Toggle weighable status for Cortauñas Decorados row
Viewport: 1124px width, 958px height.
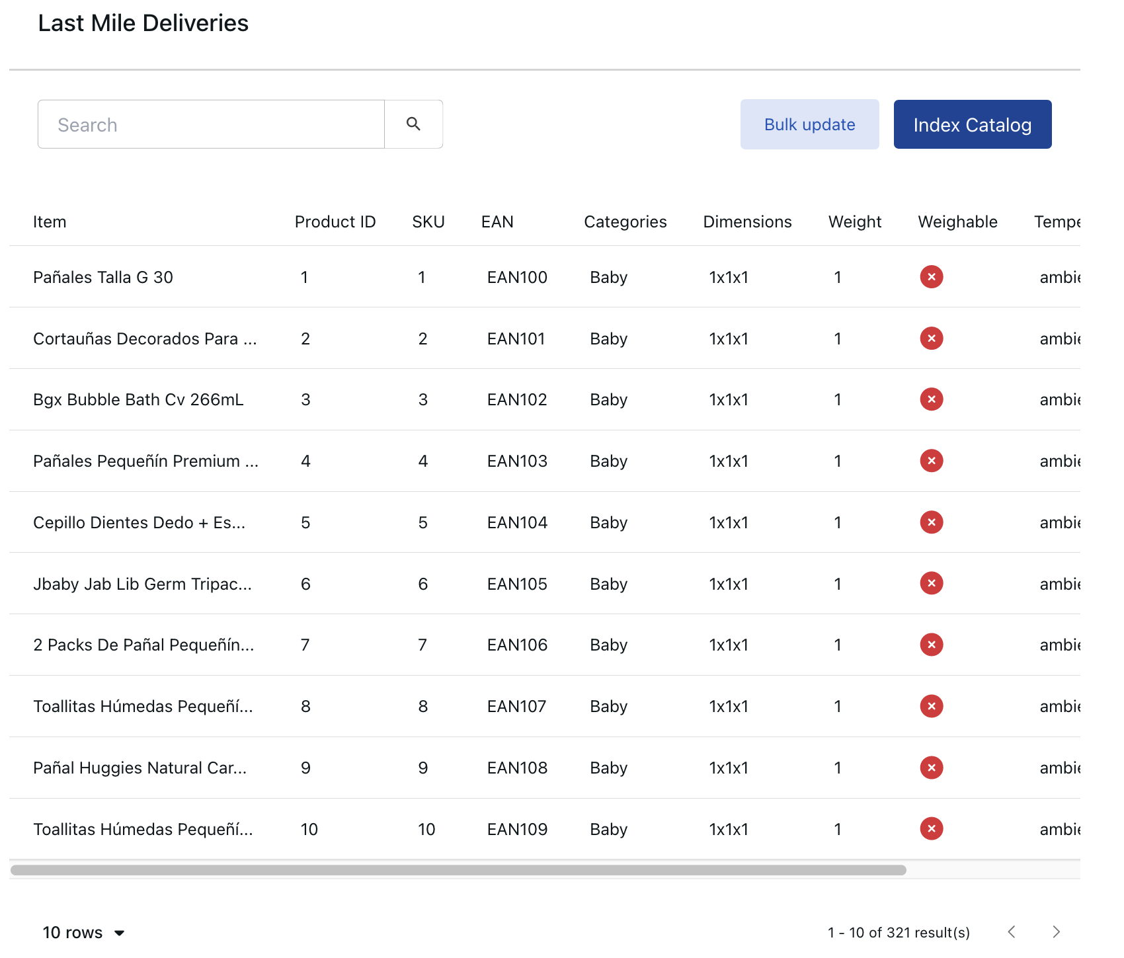point(931,339)
